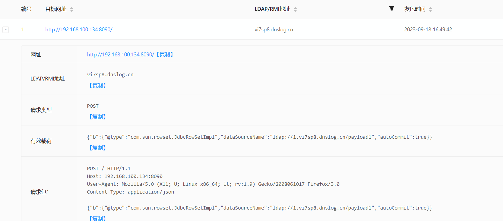Collapse row 1 with the minus expander

(x=5, y=30)
